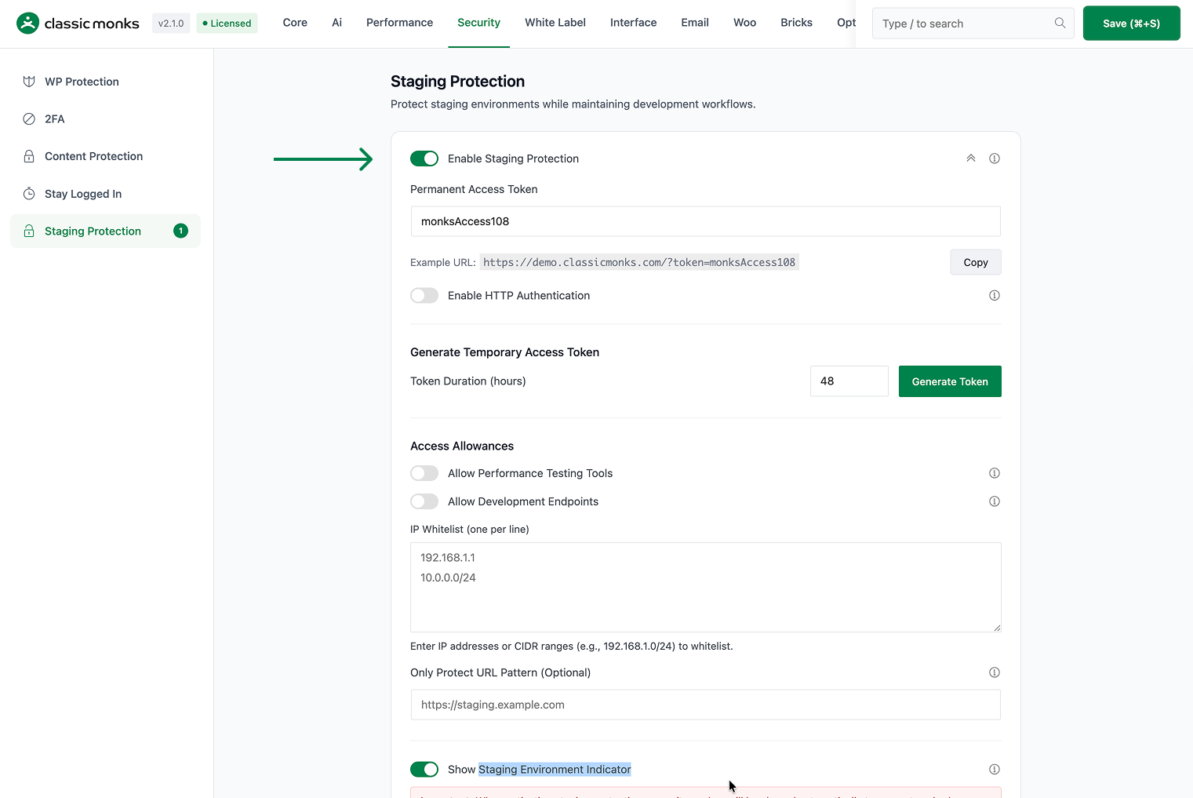This screenshot has width=1193, height=798.
Task: Turn on Enable HTTP Authentication toggle
Action: (x=424, y=296)
